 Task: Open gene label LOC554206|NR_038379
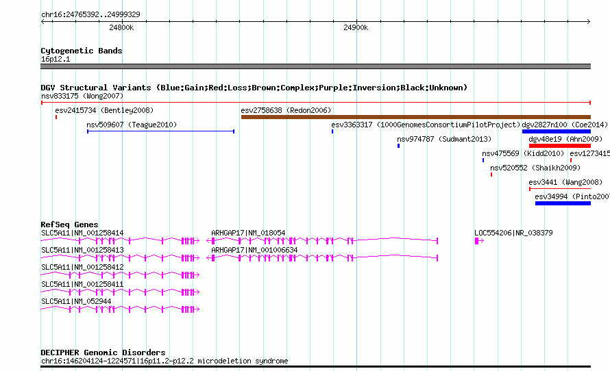(x=513, y=233)
